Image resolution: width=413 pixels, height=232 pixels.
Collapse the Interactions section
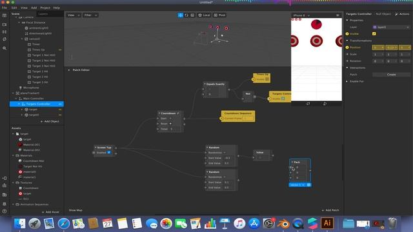(347, 68)
